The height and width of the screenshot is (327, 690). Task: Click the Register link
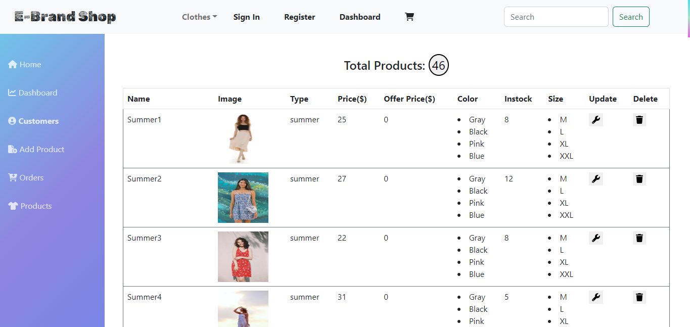299,17
